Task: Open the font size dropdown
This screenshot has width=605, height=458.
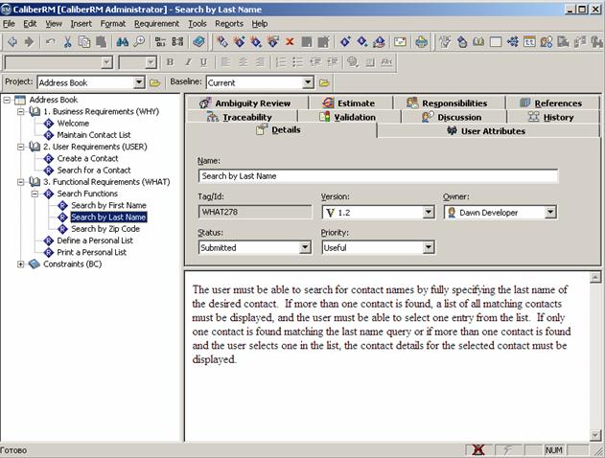Action: [x=151, y=62]
